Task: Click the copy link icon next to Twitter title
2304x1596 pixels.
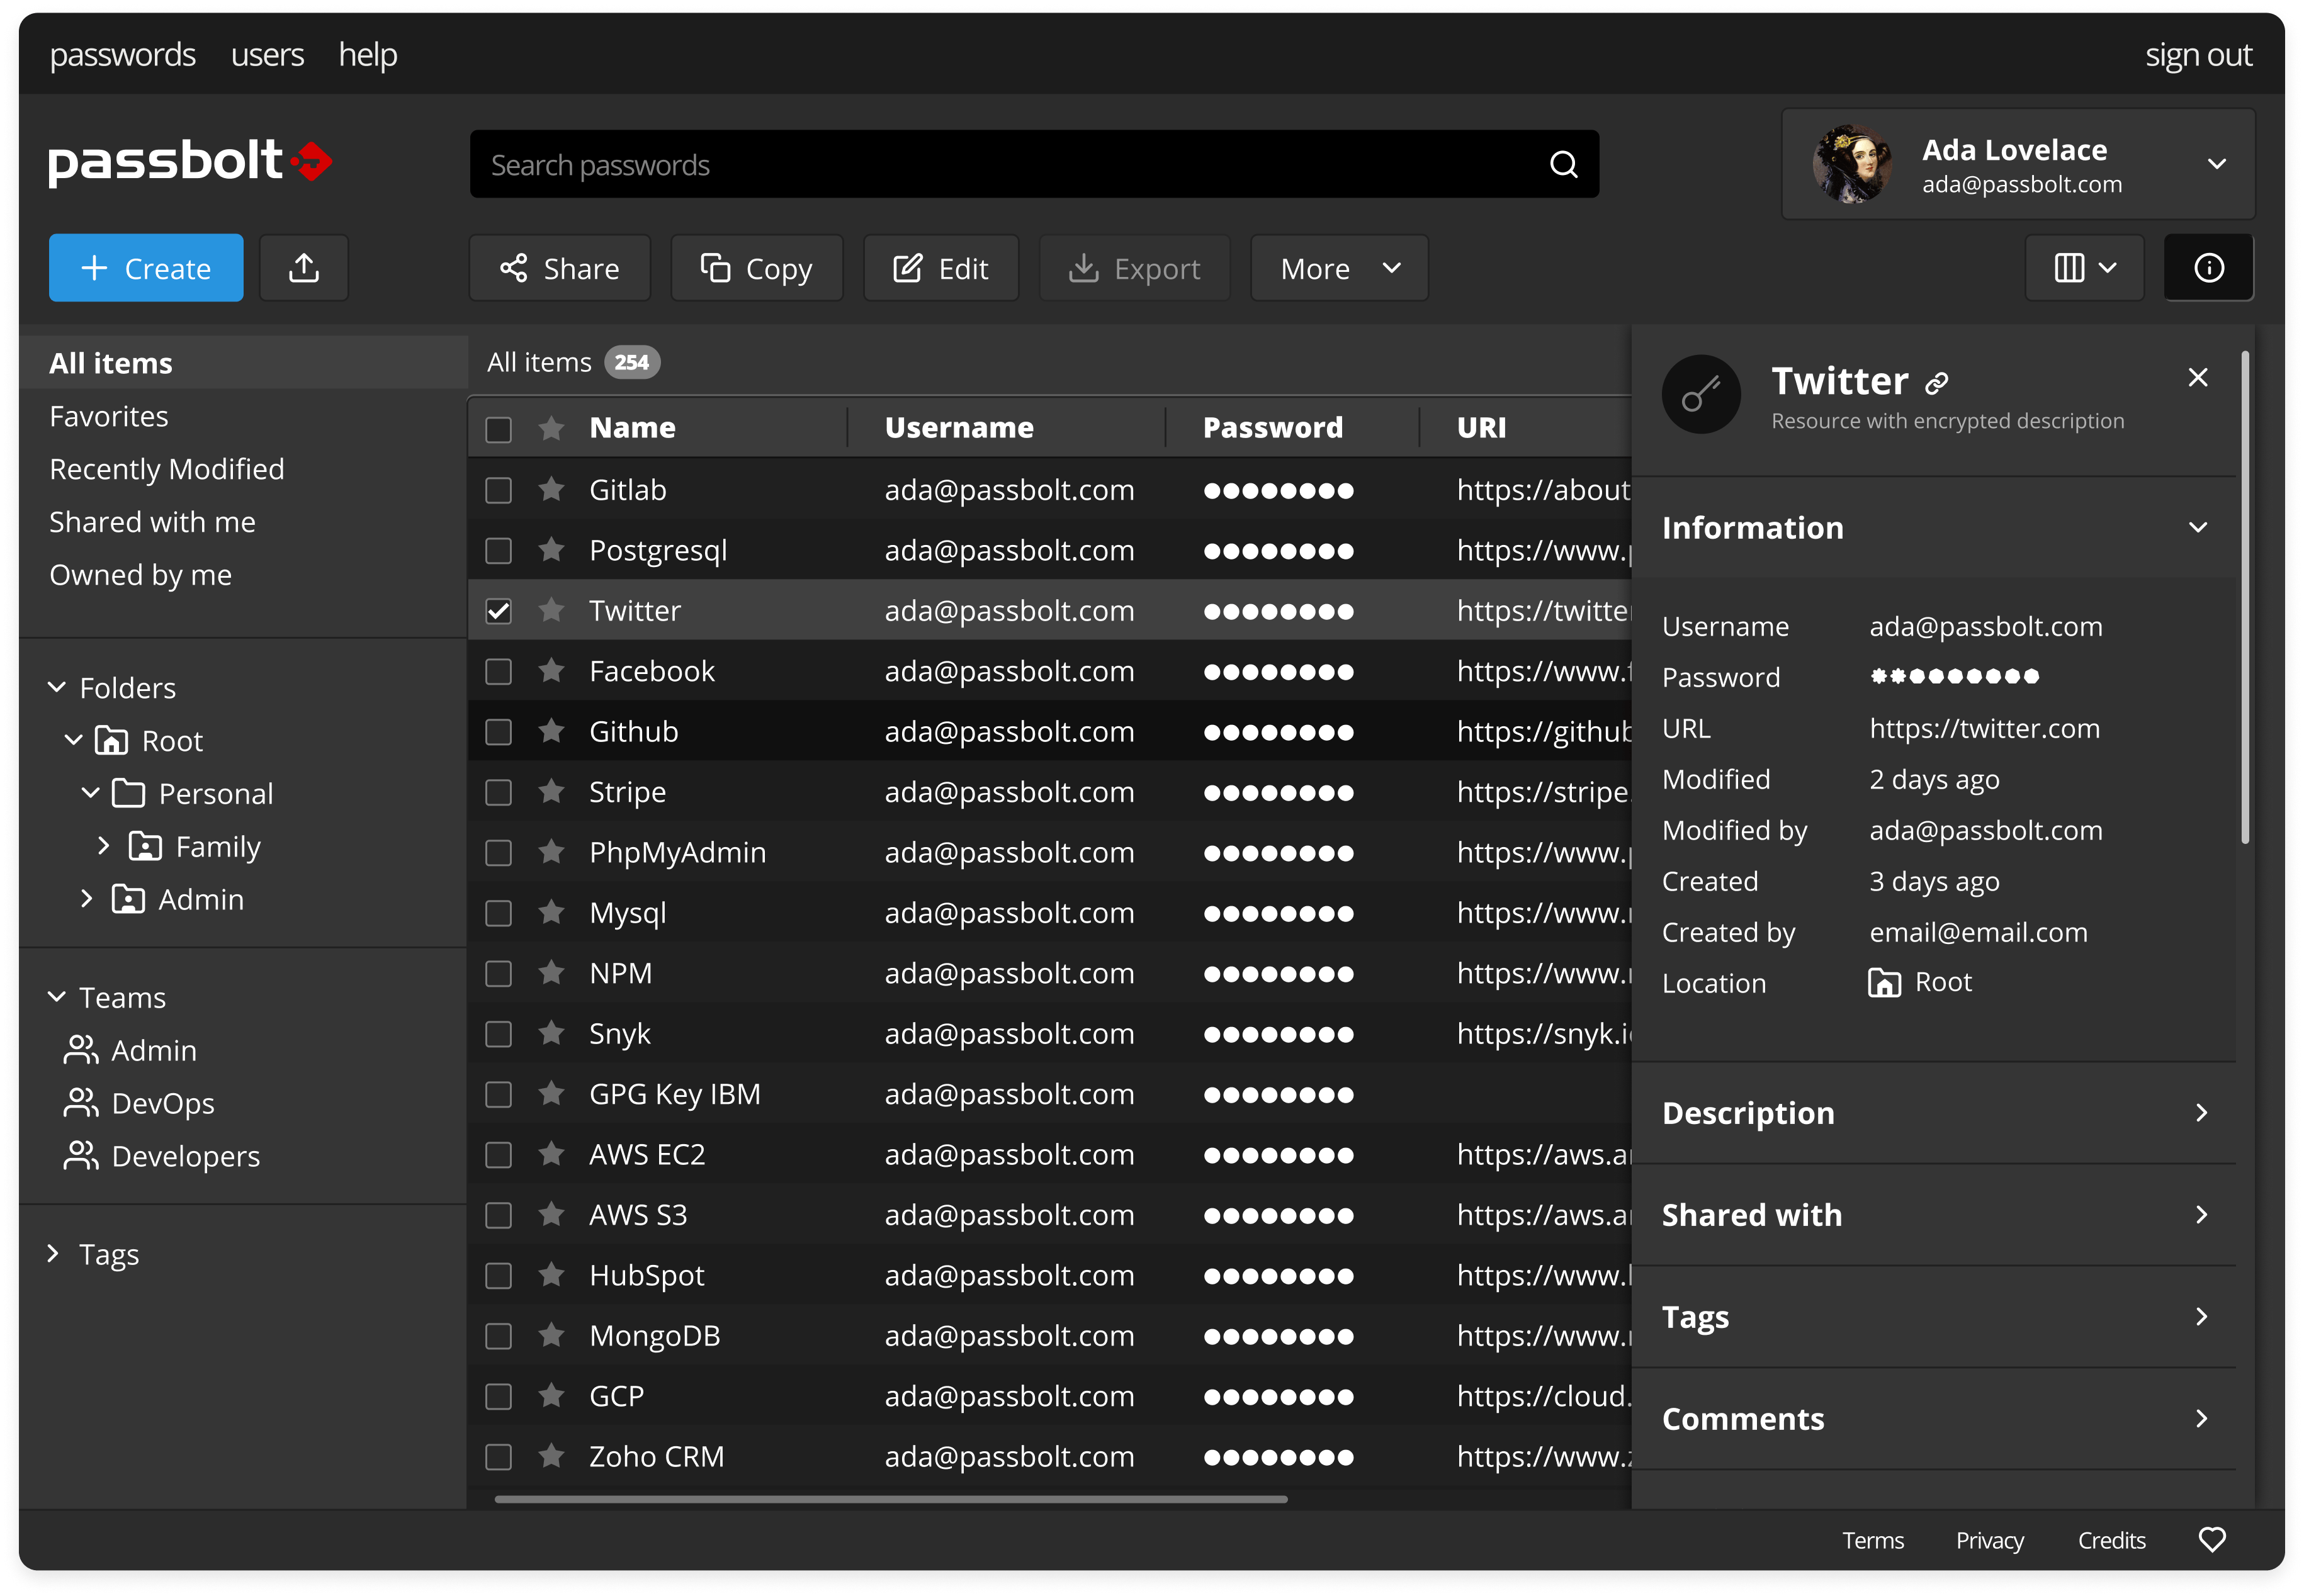Action: (1936, 382)
